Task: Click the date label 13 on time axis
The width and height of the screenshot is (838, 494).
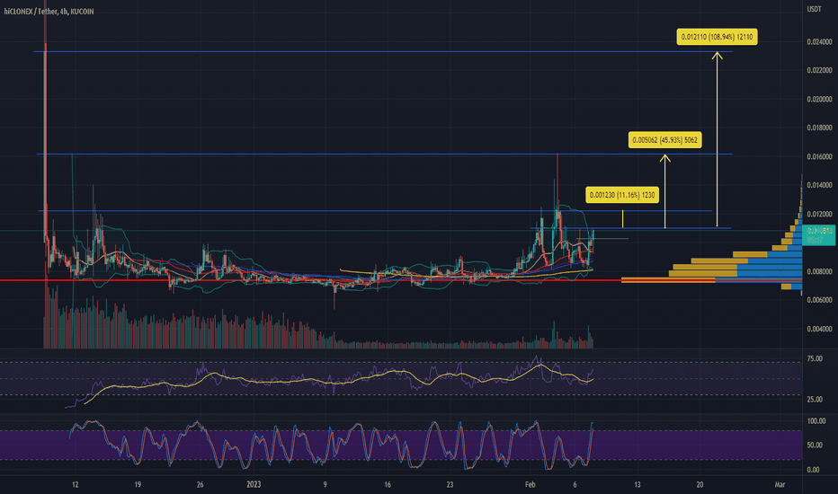Action: tap(637, 484)
